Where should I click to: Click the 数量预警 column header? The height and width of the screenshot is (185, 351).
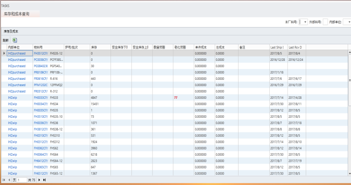pos(163,47)
